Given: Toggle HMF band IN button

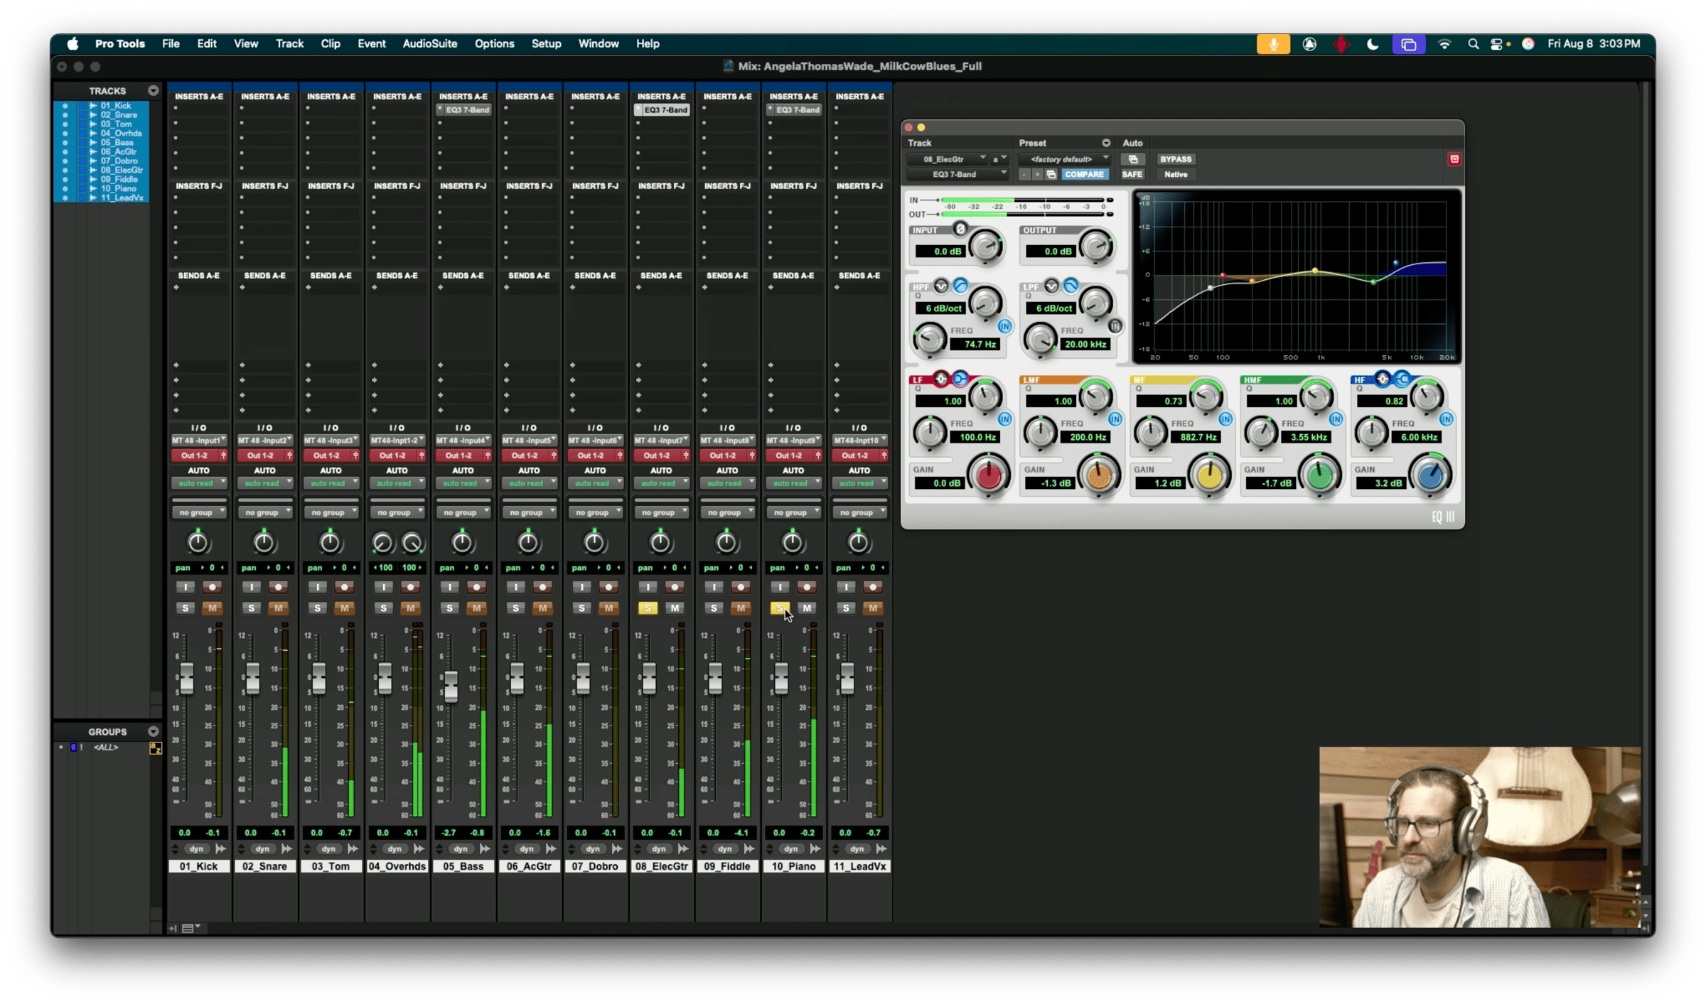Looking at the screenshot, I should tap(1336, 419).
